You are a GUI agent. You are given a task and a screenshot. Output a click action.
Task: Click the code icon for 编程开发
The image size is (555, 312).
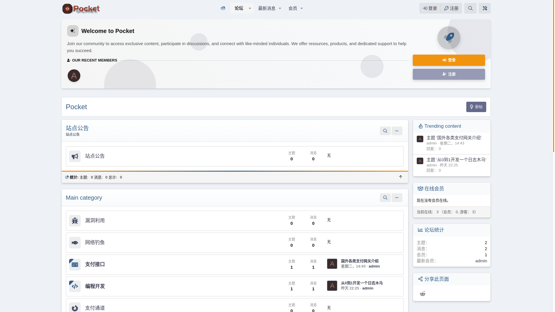coord(75,286)
